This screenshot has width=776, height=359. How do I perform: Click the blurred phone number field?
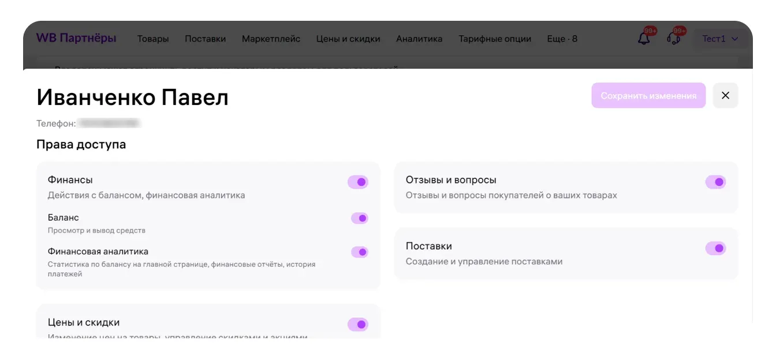pos(109,124)
